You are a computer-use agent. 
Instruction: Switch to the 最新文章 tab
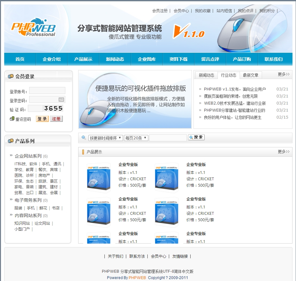(x=251, y=75)
